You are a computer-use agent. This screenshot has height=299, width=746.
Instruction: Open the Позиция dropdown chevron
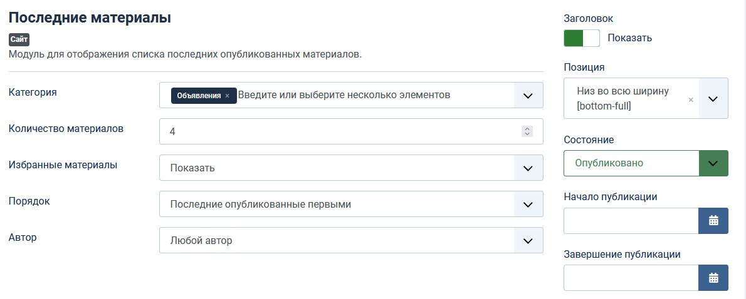(713, 99)
